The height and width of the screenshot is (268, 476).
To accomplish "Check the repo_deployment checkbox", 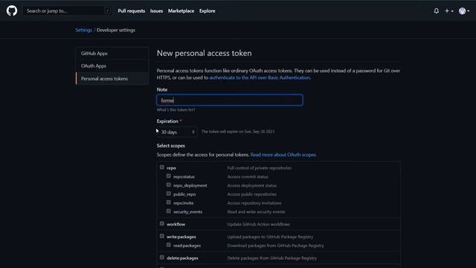I will (169, 185).
